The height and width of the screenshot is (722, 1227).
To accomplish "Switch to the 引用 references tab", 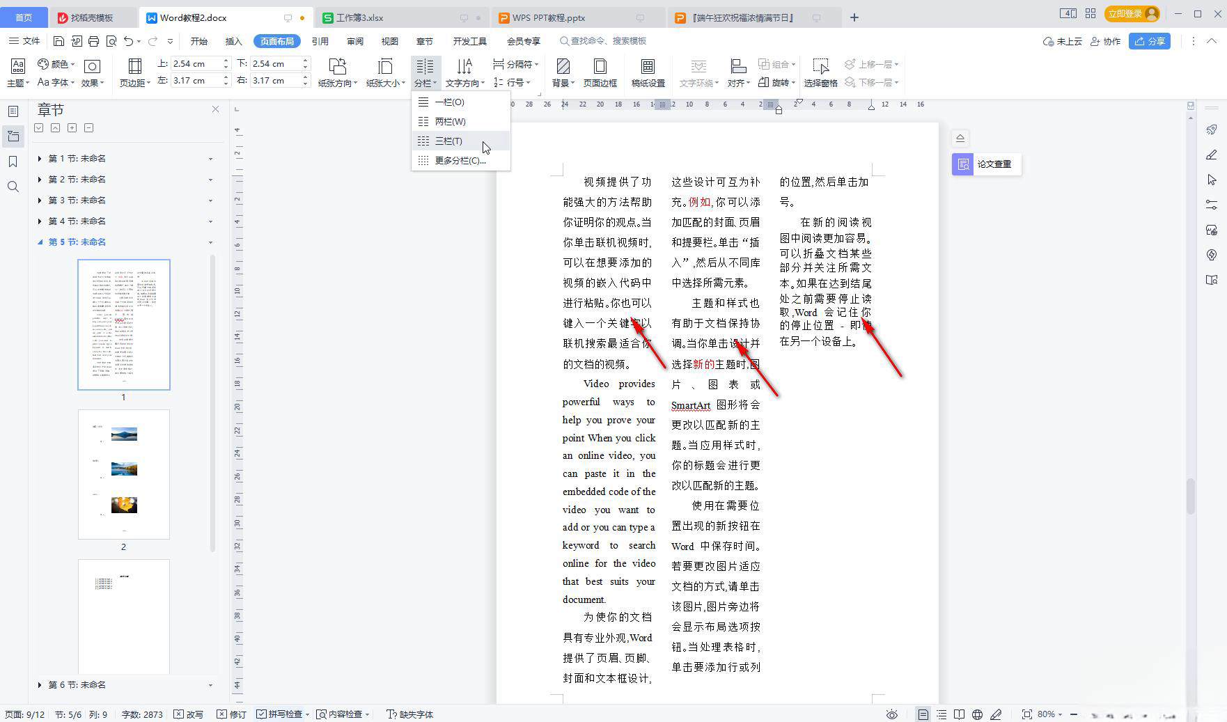I will (x=320, y=42).
